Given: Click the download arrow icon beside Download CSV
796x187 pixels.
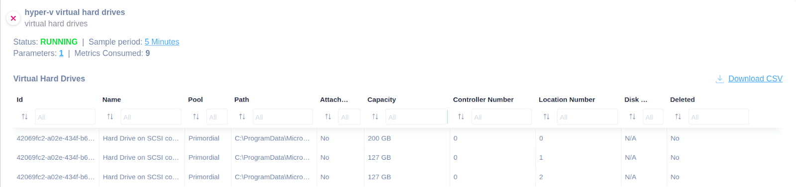Looking at the screenshot, I should (x=719, y=79).
